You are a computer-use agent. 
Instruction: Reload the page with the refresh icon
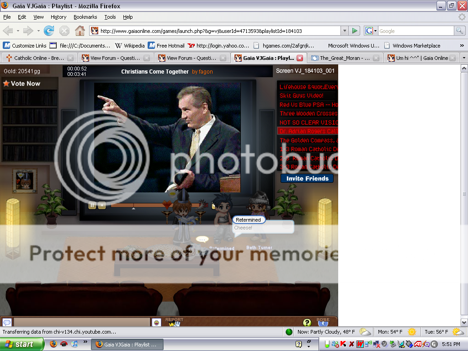[x=49, y=31]
